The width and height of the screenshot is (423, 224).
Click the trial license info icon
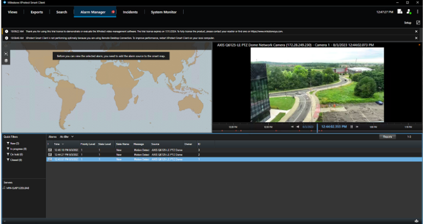(x=7, y=32)
